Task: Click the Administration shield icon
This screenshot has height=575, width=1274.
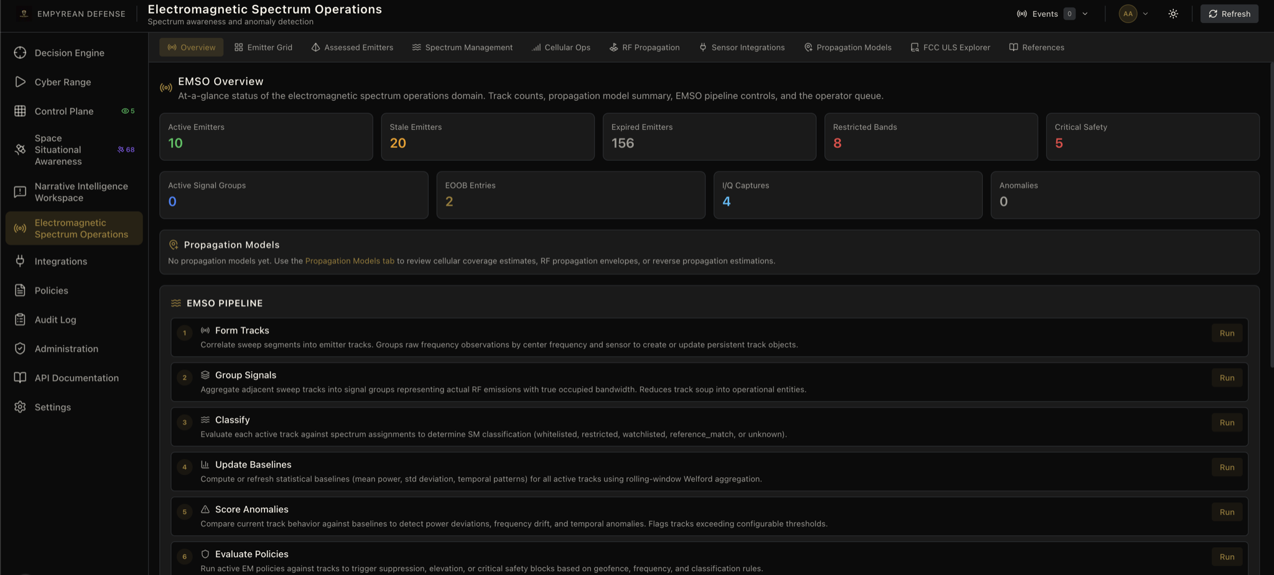Action: (x=20, y=349)
